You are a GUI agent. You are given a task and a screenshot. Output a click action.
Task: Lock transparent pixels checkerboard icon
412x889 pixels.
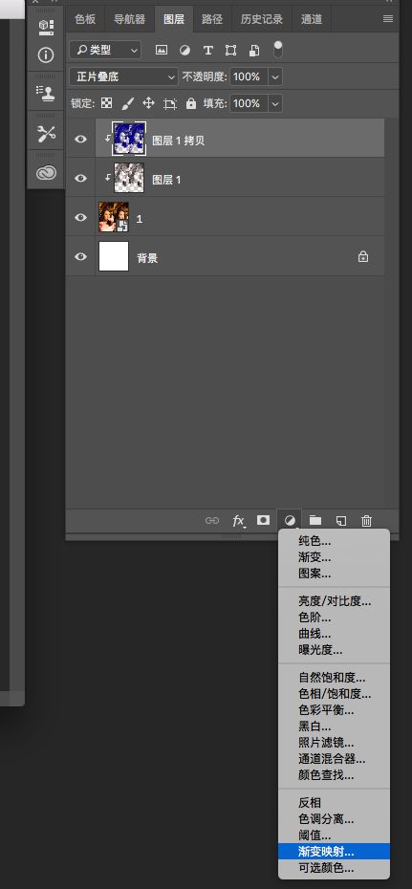(x=106, y=103)
